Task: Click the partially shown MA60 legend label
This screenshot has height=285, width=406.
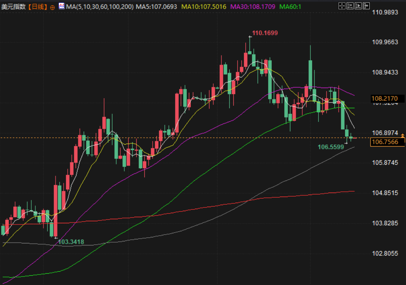Action: click(290, 7)
